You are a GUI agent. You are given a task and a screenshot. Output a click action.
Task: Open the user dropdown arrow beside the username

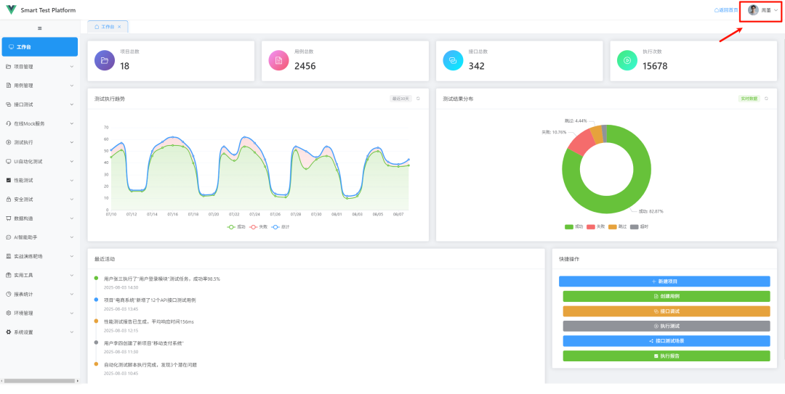click(x=776, y=10)
